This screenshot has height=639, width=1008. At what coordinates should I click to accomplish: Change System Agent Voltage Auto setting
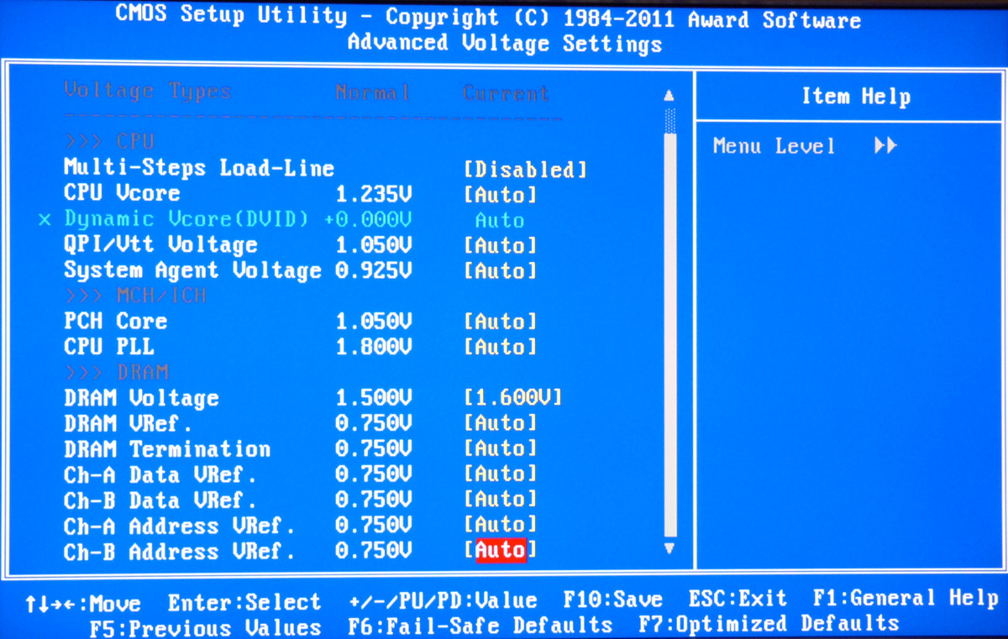[500, 271]
